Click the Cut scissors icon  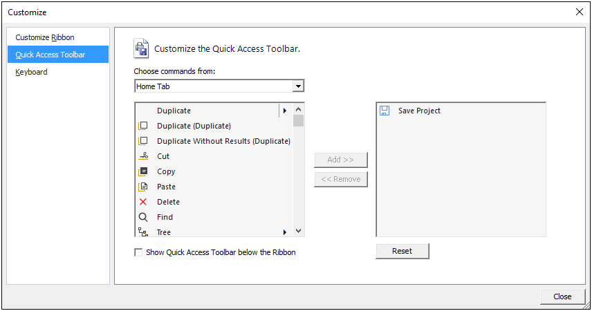point(143,156)
